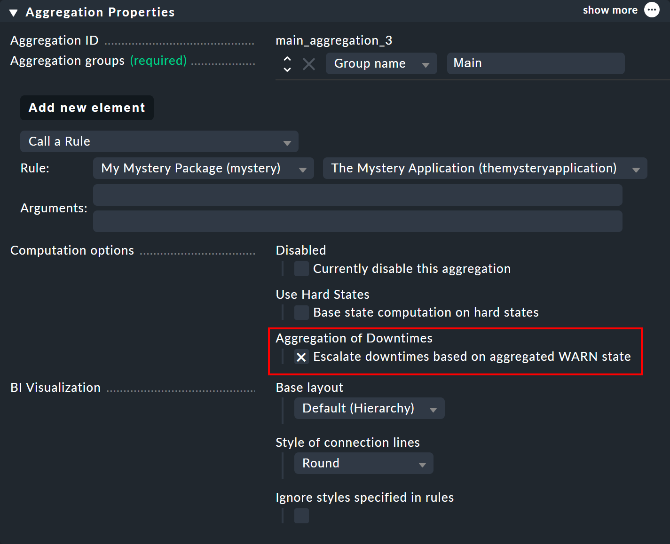This screenshot has width=670, height=544.
Task: Open the Call a Rule dropdown
Action: (159, 141)
